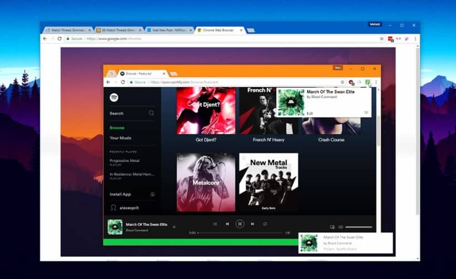
Task: Open a new tab in outer Chrome window
Action: coord(251,30)
